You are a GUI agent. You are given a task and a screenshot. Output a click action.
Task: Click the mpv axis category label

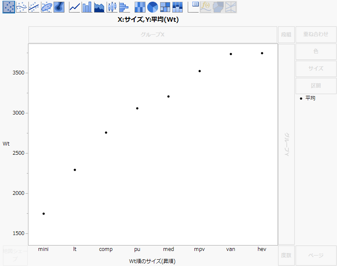pos(199,249)
